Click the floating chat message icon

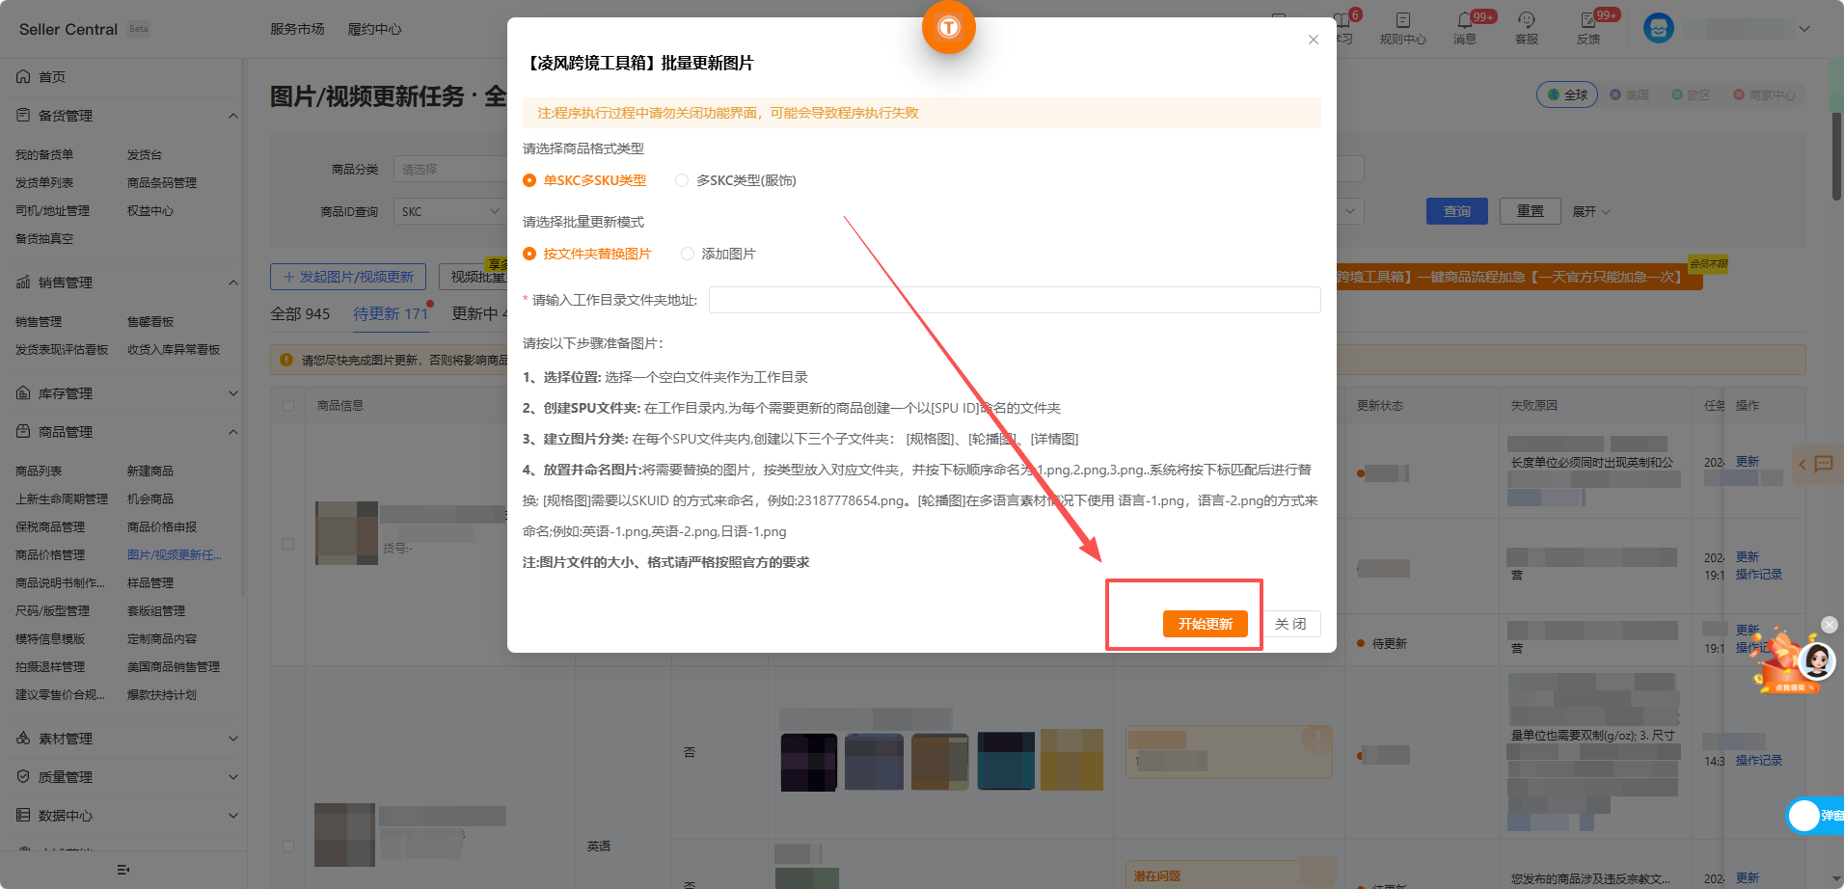click(x=1823, y=464)
